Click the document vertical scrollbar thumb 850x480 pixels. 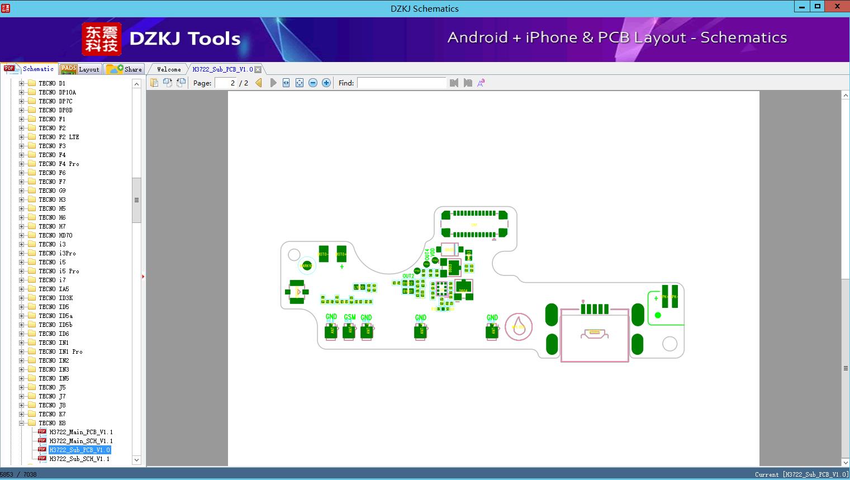click(x=846, y=369)
